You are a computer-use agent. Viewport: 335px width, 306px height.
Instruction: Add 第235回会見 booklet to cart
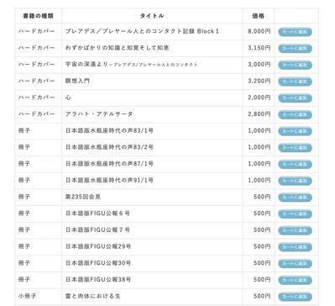coord(295,197)
